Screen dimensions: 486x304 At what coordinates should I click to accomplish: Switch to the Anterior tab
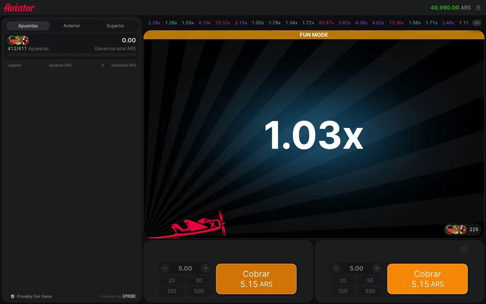[x=72, y=26]
